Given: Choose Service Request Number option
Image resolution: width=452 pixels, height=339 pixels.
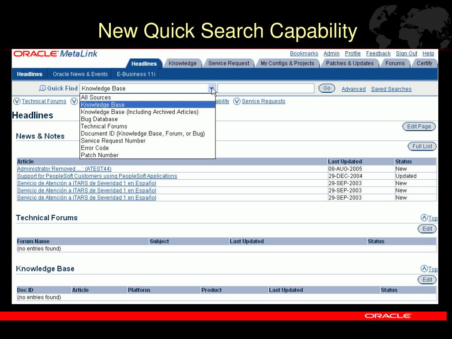Looking at the screenshot, I should pos(147,141).
